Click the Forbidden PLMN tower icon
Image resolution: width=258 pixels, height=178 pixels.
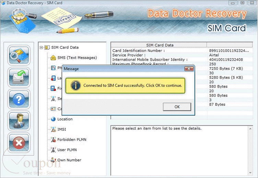53,140
